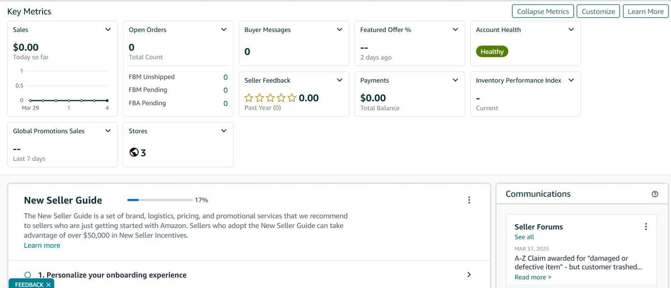This screenshot has height=288, width=671.
Task: Expand the Stores card chevron
Action: (x=224, y=131)
